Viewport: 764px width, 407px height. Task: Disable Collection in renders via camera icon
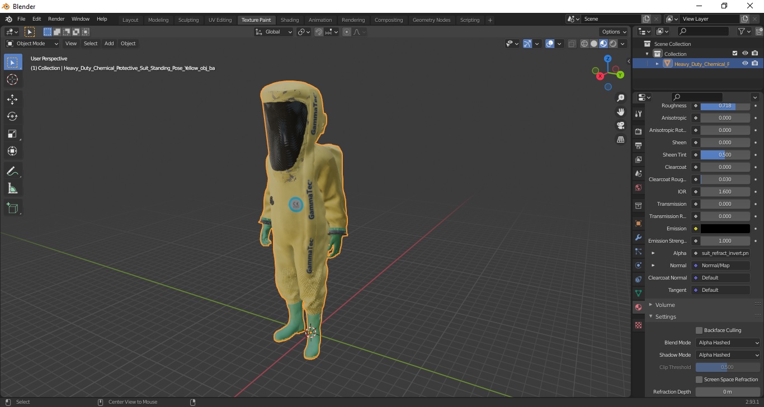tap(755, 54)
